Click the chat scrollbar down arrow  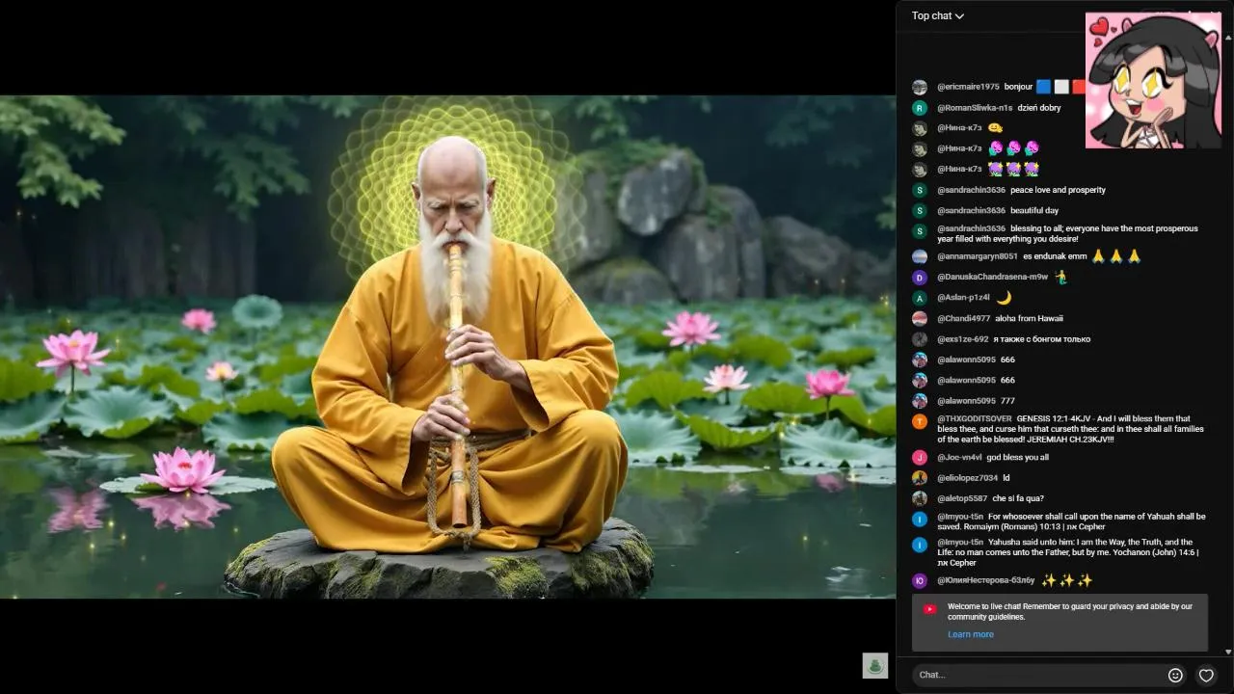point(1227,652)
